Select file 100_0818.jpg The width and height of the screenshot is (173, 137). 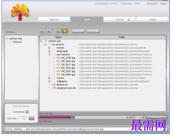68,68
